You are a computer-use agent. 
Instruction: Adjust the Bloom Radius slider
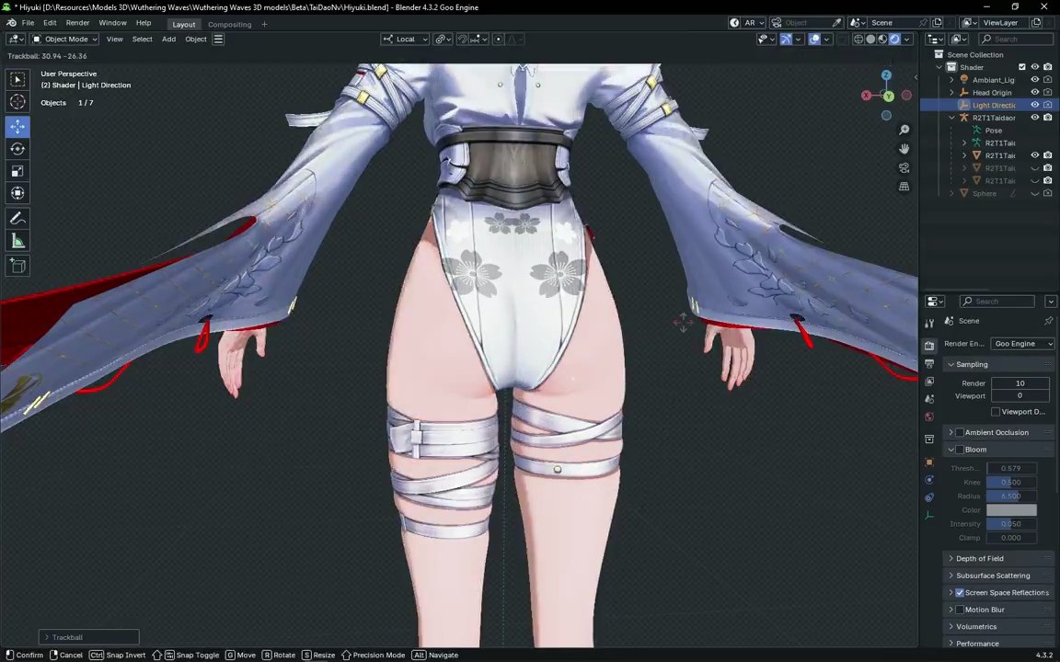pyautogui.click(x=1011, y=496)
